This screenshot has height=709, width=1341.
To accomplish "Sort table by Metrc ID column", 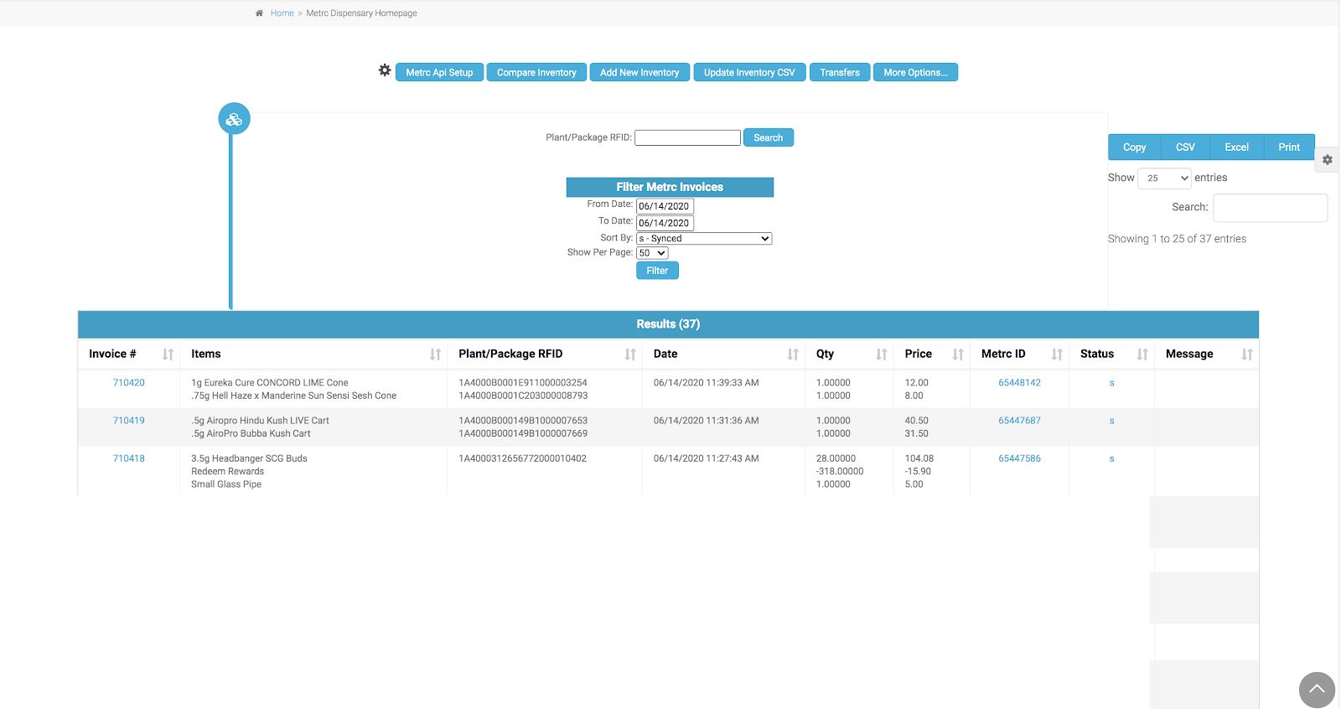I will 1057,354.
